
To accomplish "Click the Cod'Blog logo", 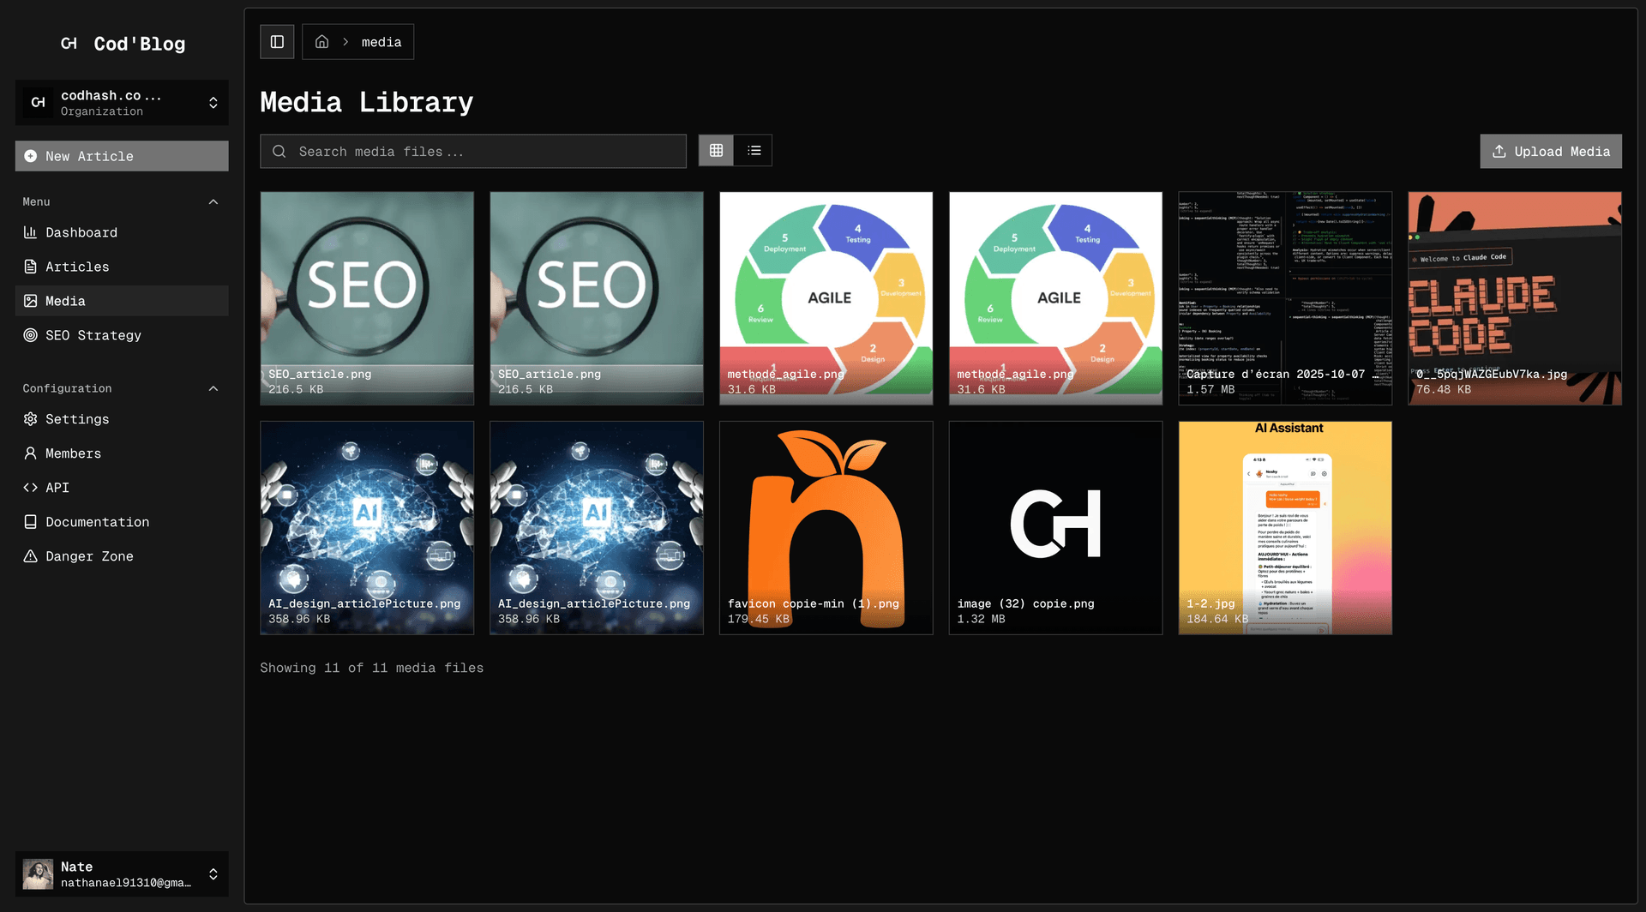I will (123, 43).
